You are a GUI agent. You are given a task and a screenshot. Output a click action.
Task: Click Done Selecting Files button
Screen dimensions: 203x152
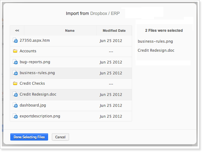click(29, 137)
